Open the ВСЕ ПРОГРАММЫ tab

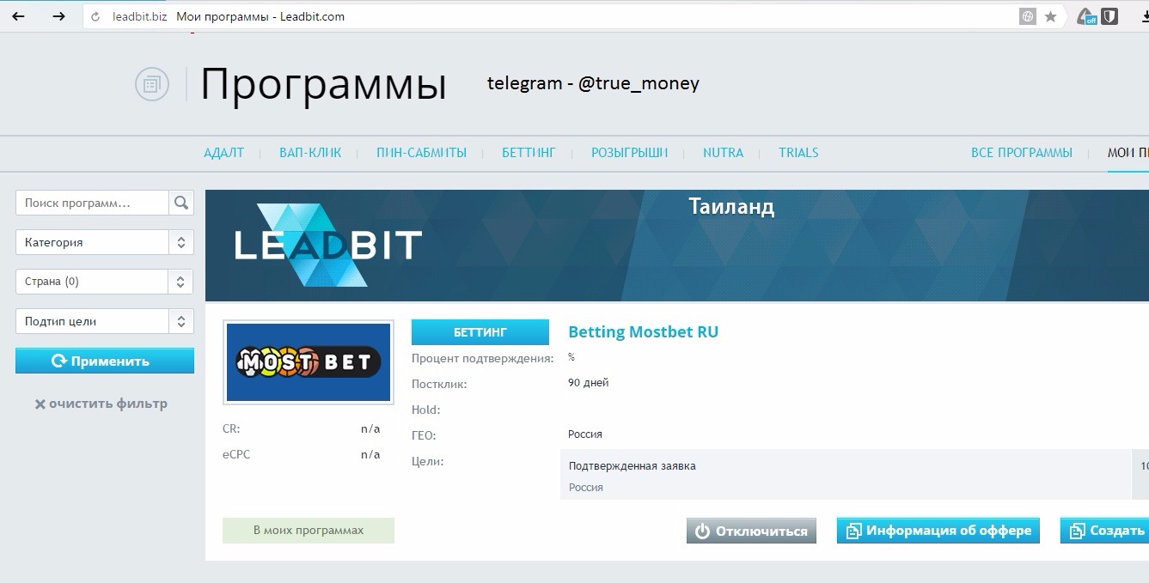pyautogui.click(x=1021, y=153)
